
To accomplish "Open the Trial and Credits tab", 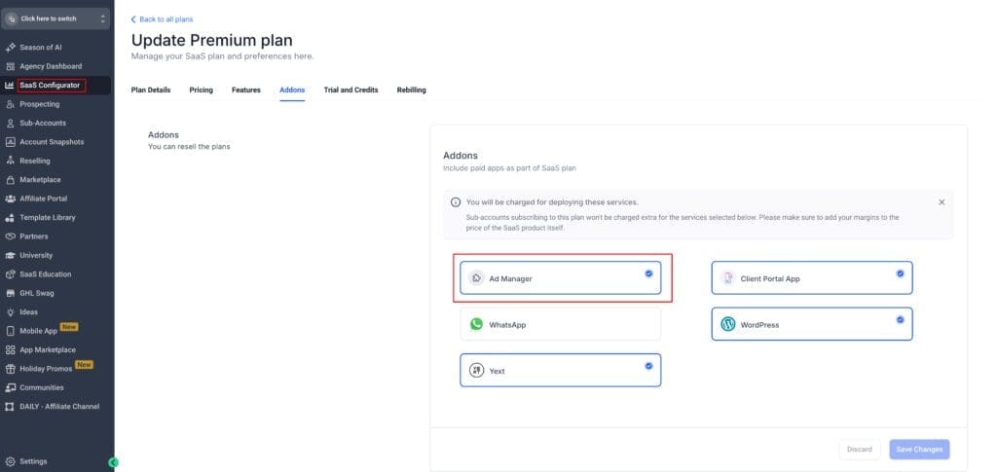I will pos(351,91).
